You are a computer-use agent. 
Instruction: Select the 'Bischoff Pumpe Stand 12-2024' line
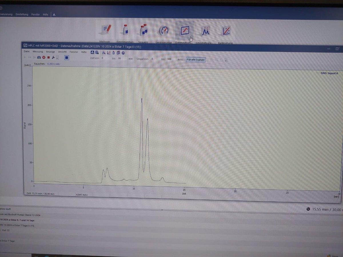pyautogui.click(x=20, y=214)
